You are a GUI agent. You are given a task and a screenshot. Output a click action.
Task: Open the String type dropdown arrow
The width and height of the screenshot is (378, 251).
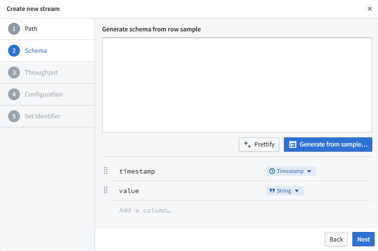coord(297,191)
